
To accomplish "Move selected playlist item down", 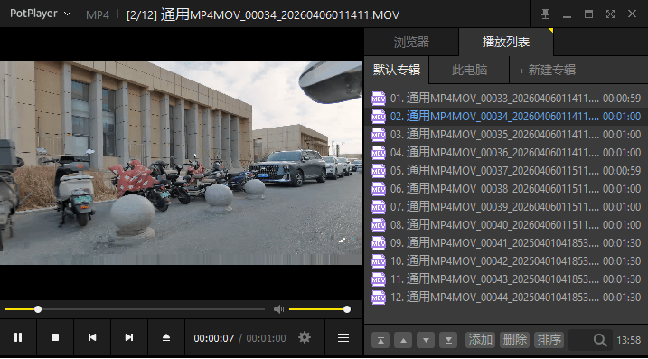I will (426, 340).
